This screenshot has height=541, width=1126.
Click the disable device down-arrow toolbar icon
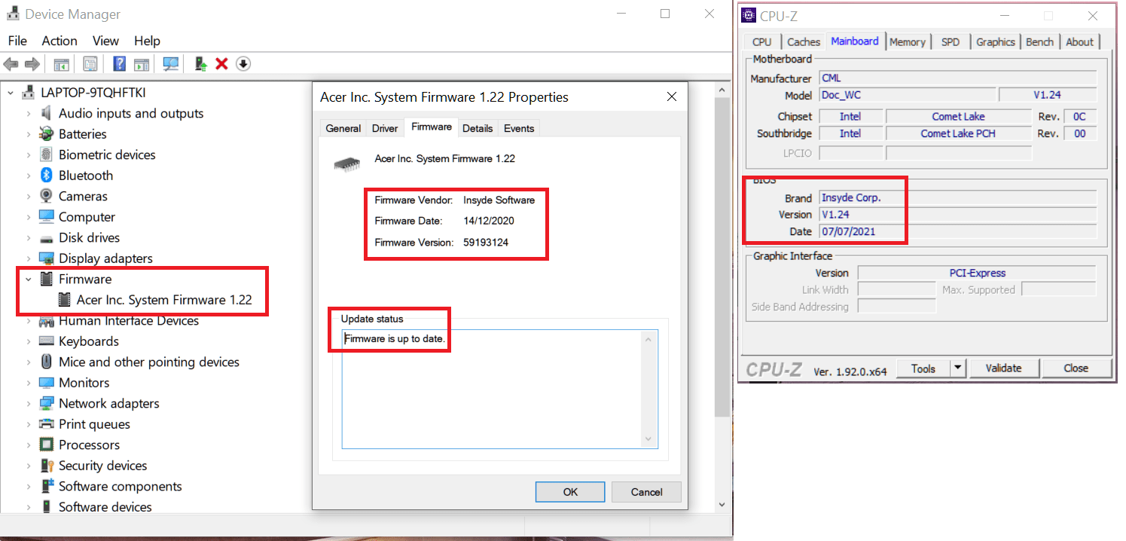[x=243, y=63]
